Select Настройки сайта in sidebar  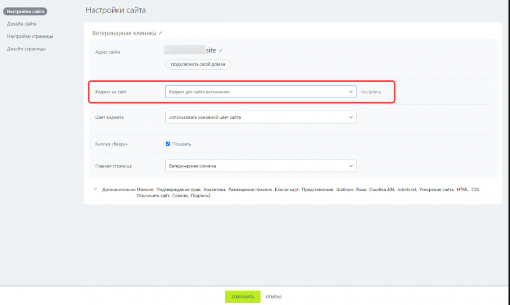(25, 11)
